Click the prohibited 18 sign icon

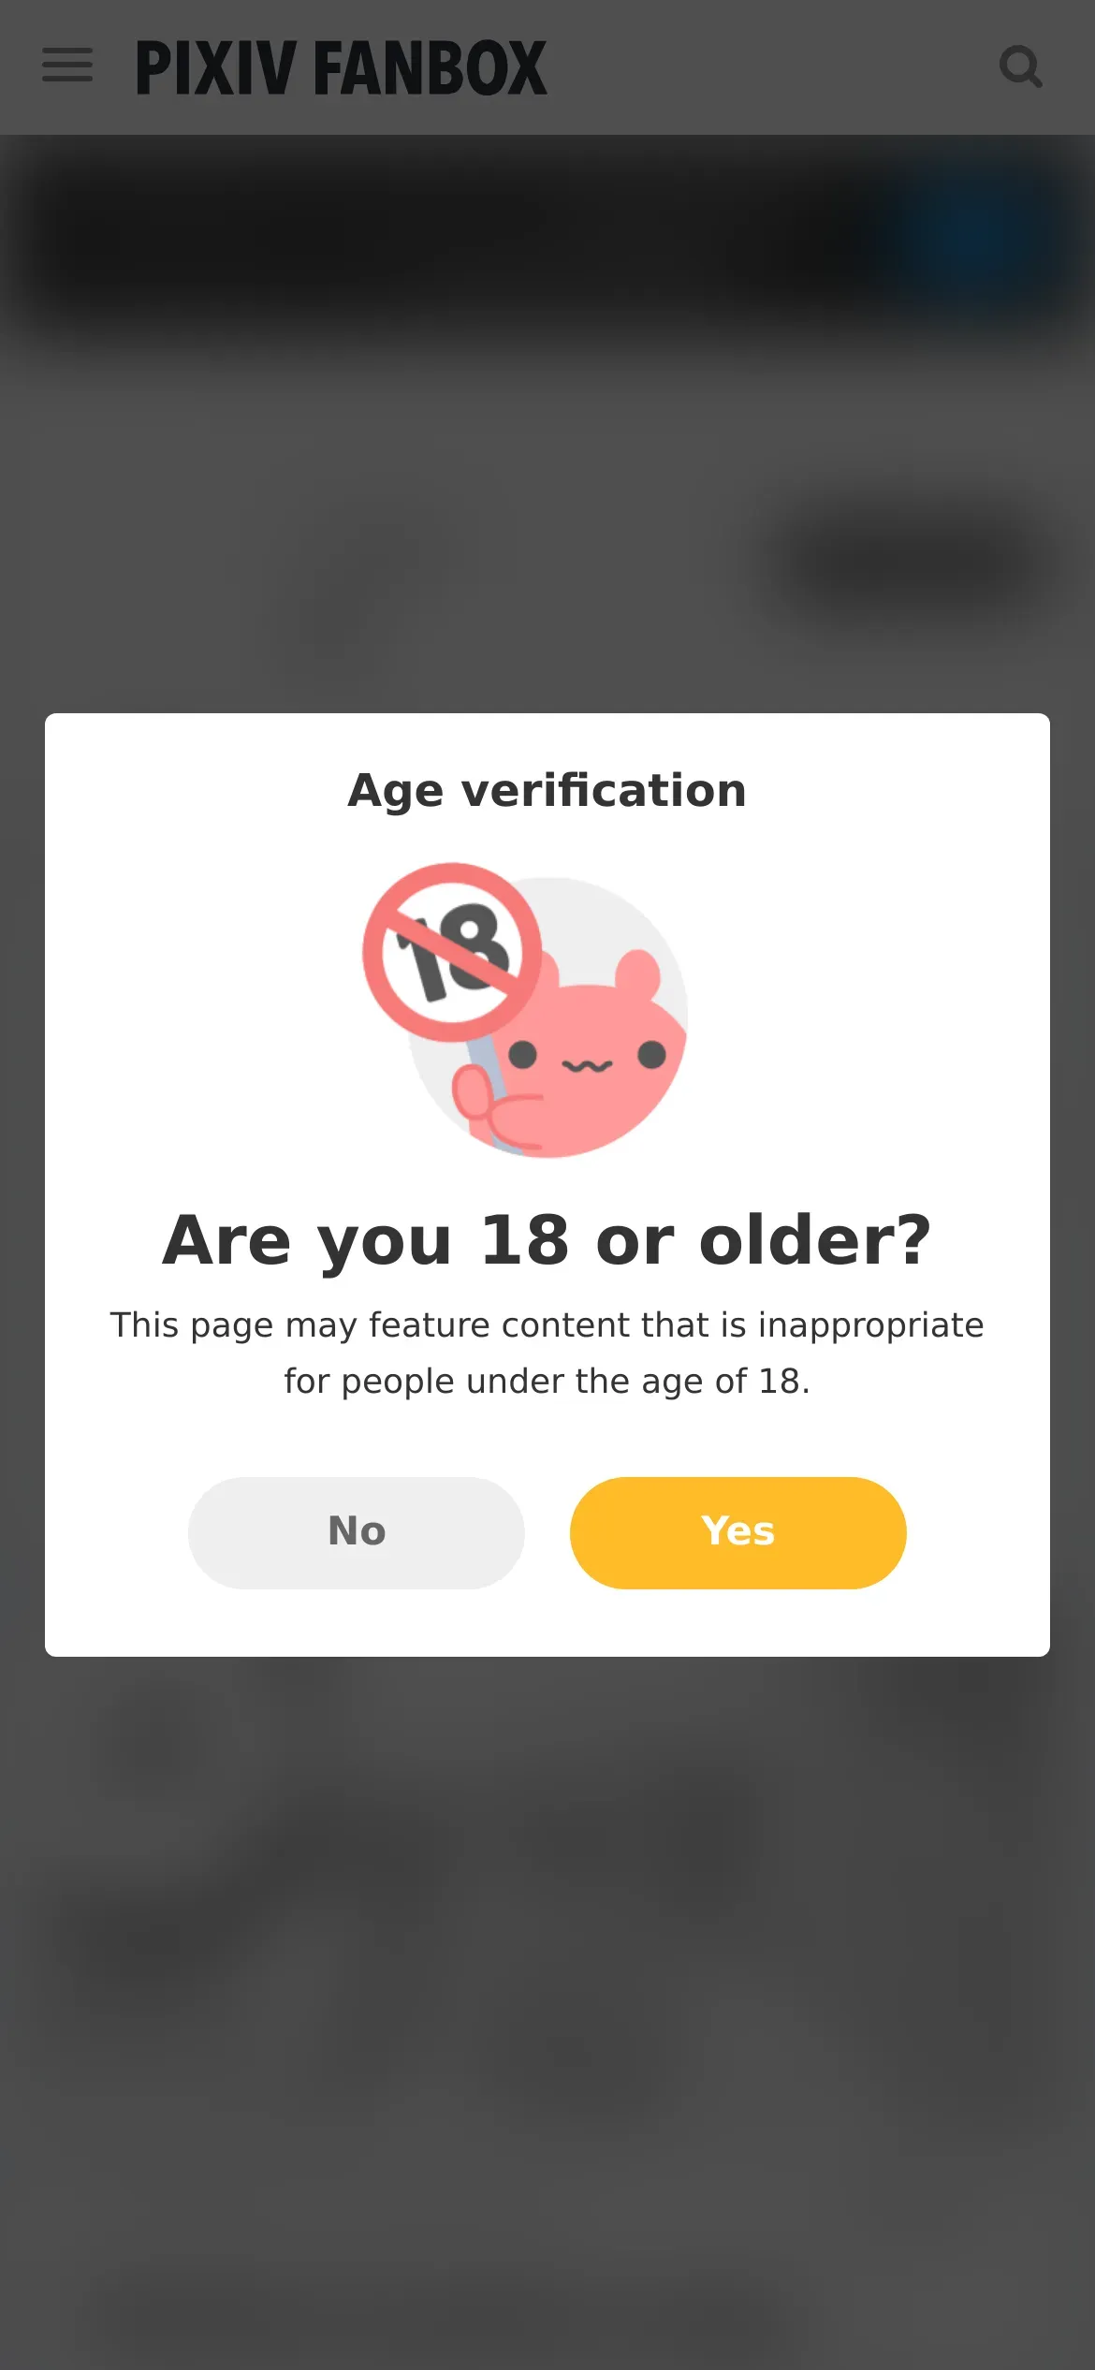coord(452,952)
